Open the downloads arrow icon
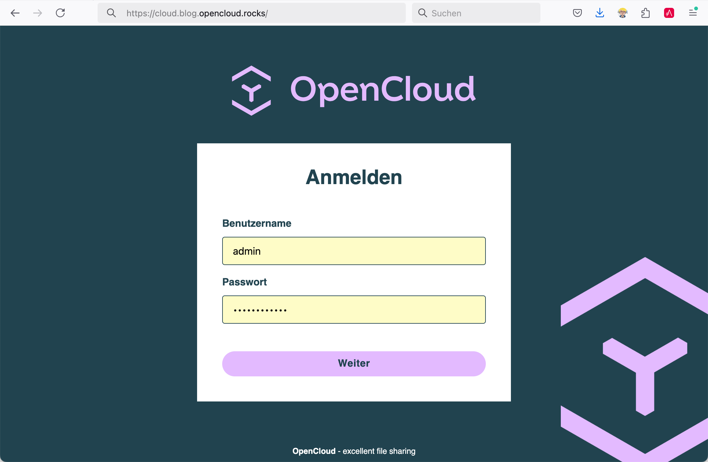 [600, 13]
